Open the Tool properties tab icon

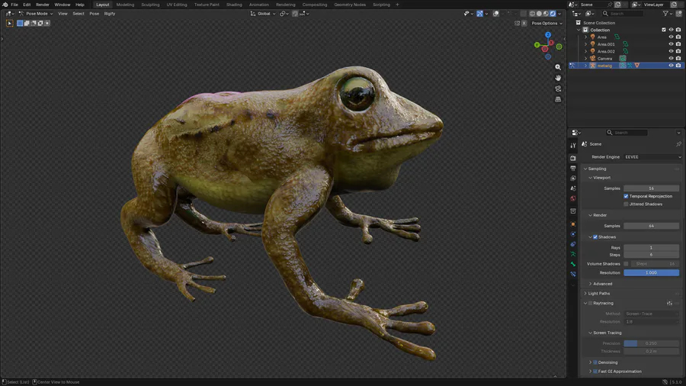pyautogui.click(x=573, y=146)
